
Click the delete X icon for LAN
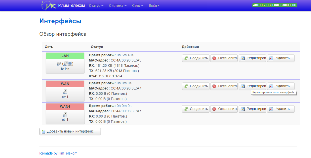[271, 58]
